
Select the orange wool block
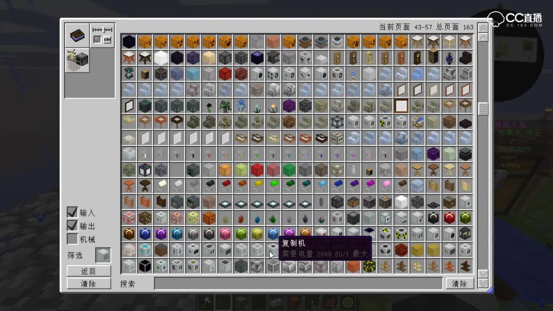tap(225, 169)
